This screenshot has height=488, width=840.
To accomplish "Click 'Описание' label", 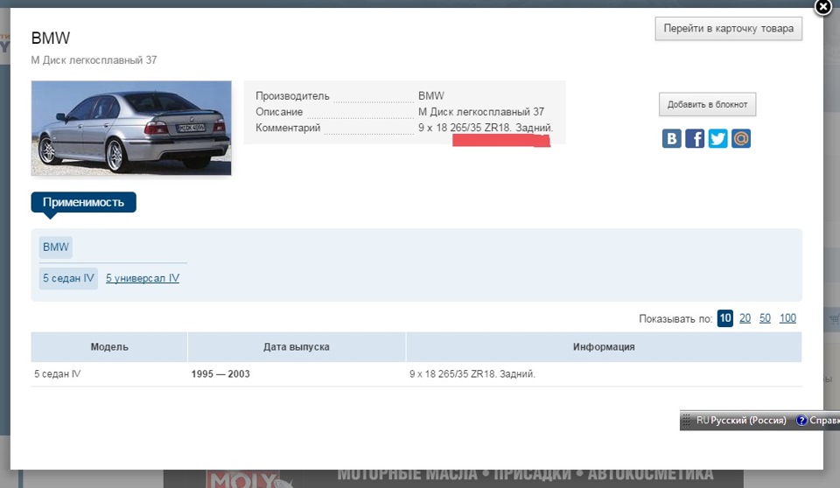I will [x=279, y=112].
